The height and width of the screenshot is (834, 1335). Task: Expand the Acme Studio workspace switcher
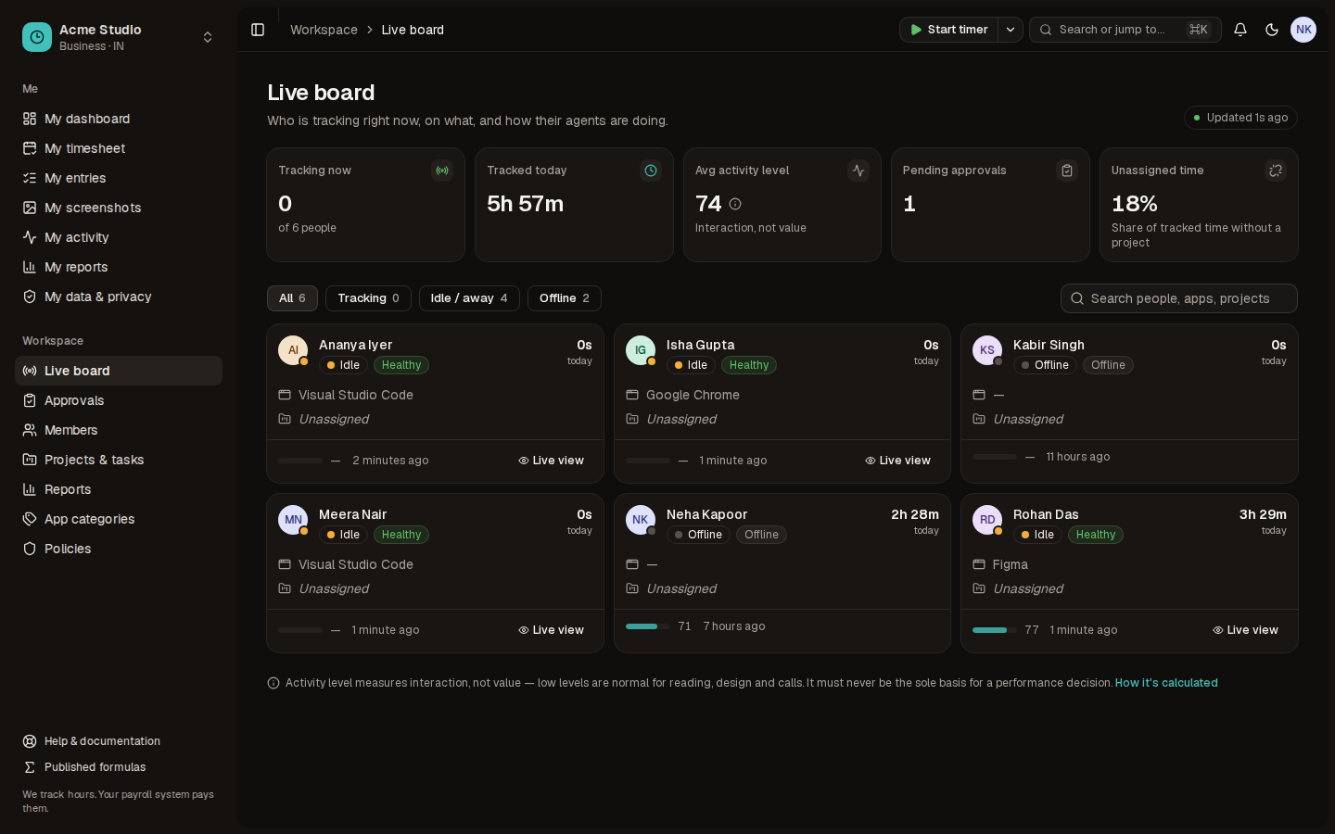pos(208,37)
